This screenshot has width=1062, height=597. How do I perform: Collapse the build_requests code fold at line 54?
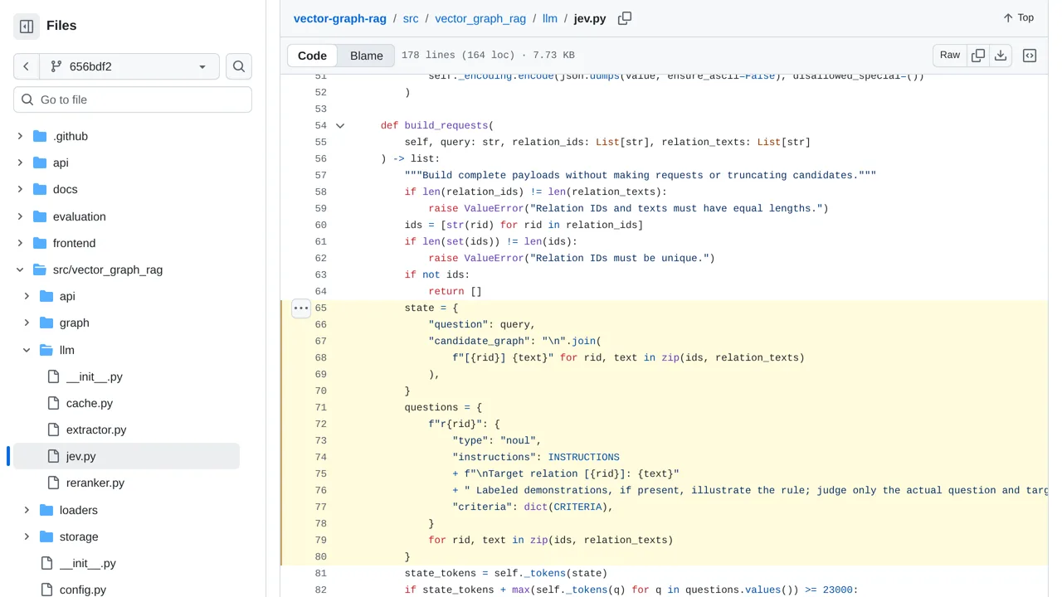(340, 126)
